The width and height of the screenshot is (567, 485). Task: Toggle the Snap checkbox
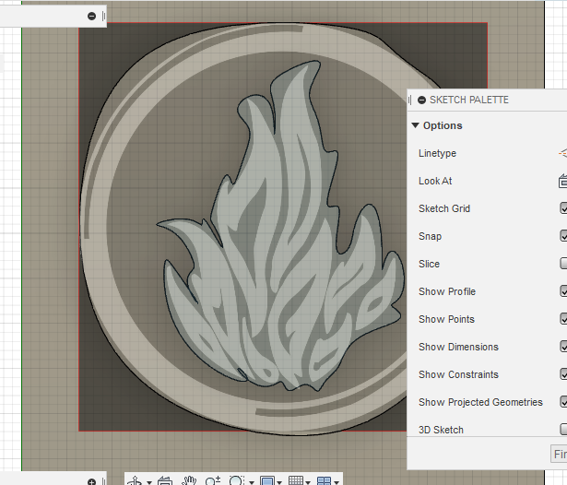563,236
